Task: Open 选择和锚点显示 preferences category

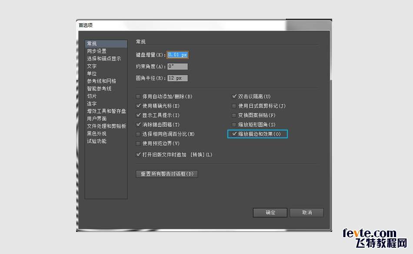Action: (x=104, y=59)
